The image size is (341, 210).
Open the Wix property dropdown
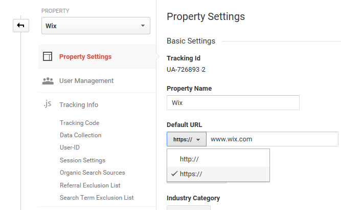coord(96,26)
